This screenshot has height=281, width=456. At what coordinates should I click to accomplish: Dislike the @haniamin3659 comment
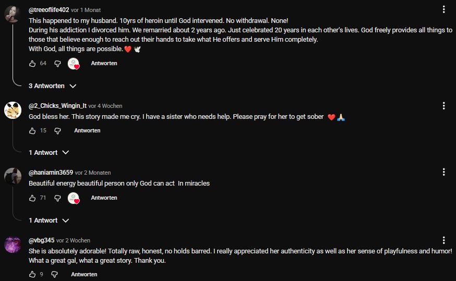click(57, 198)
